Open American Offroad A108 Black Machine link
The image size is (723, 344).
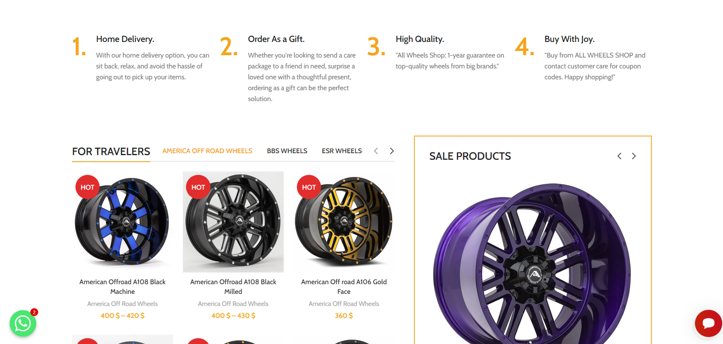pos(122,287)
